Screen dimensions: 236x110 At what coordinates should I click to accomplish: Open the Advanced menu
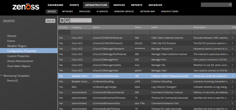155,5
